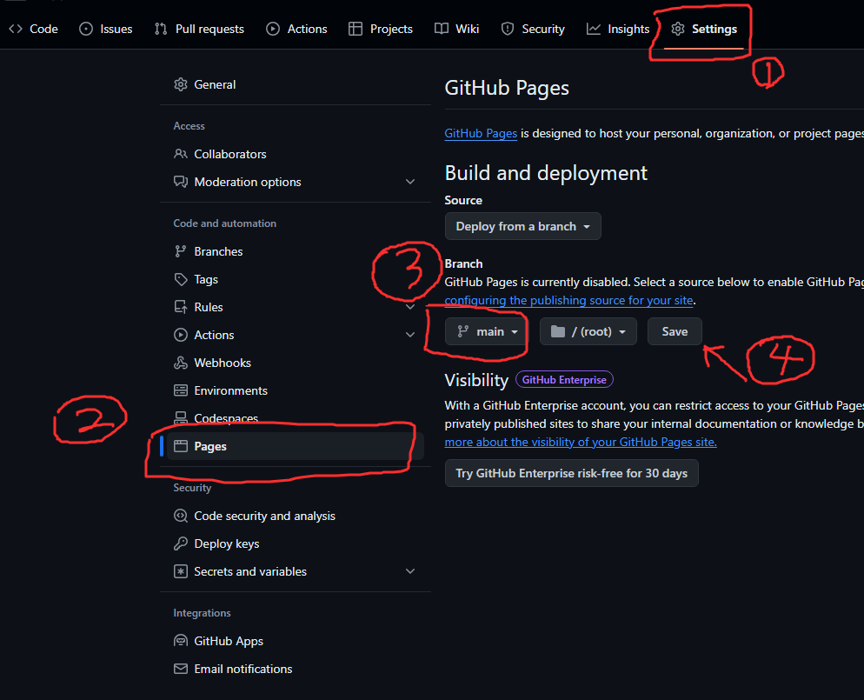Open GitHub Apps settings
The height and width of the screenshot is (700, 864).
pos(296,641)
